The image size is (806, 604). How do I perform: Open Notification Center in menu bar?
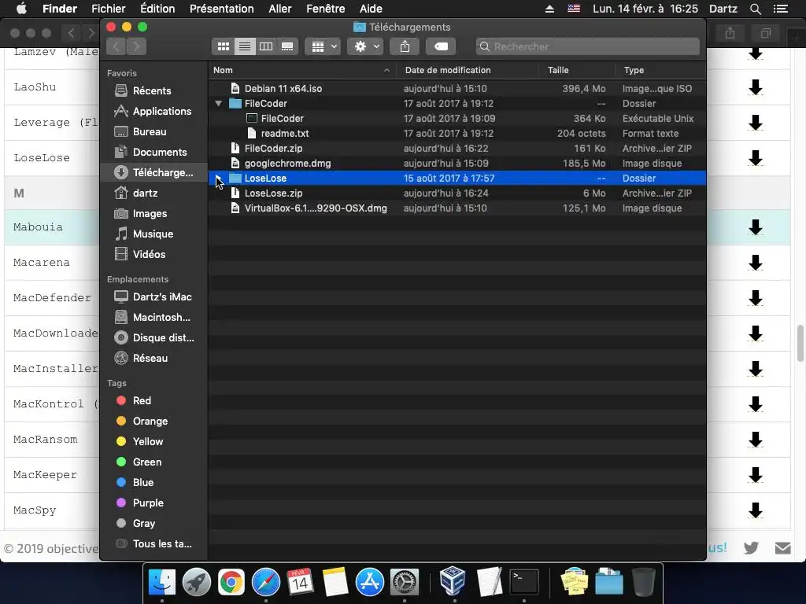click(x=781, y=9)
